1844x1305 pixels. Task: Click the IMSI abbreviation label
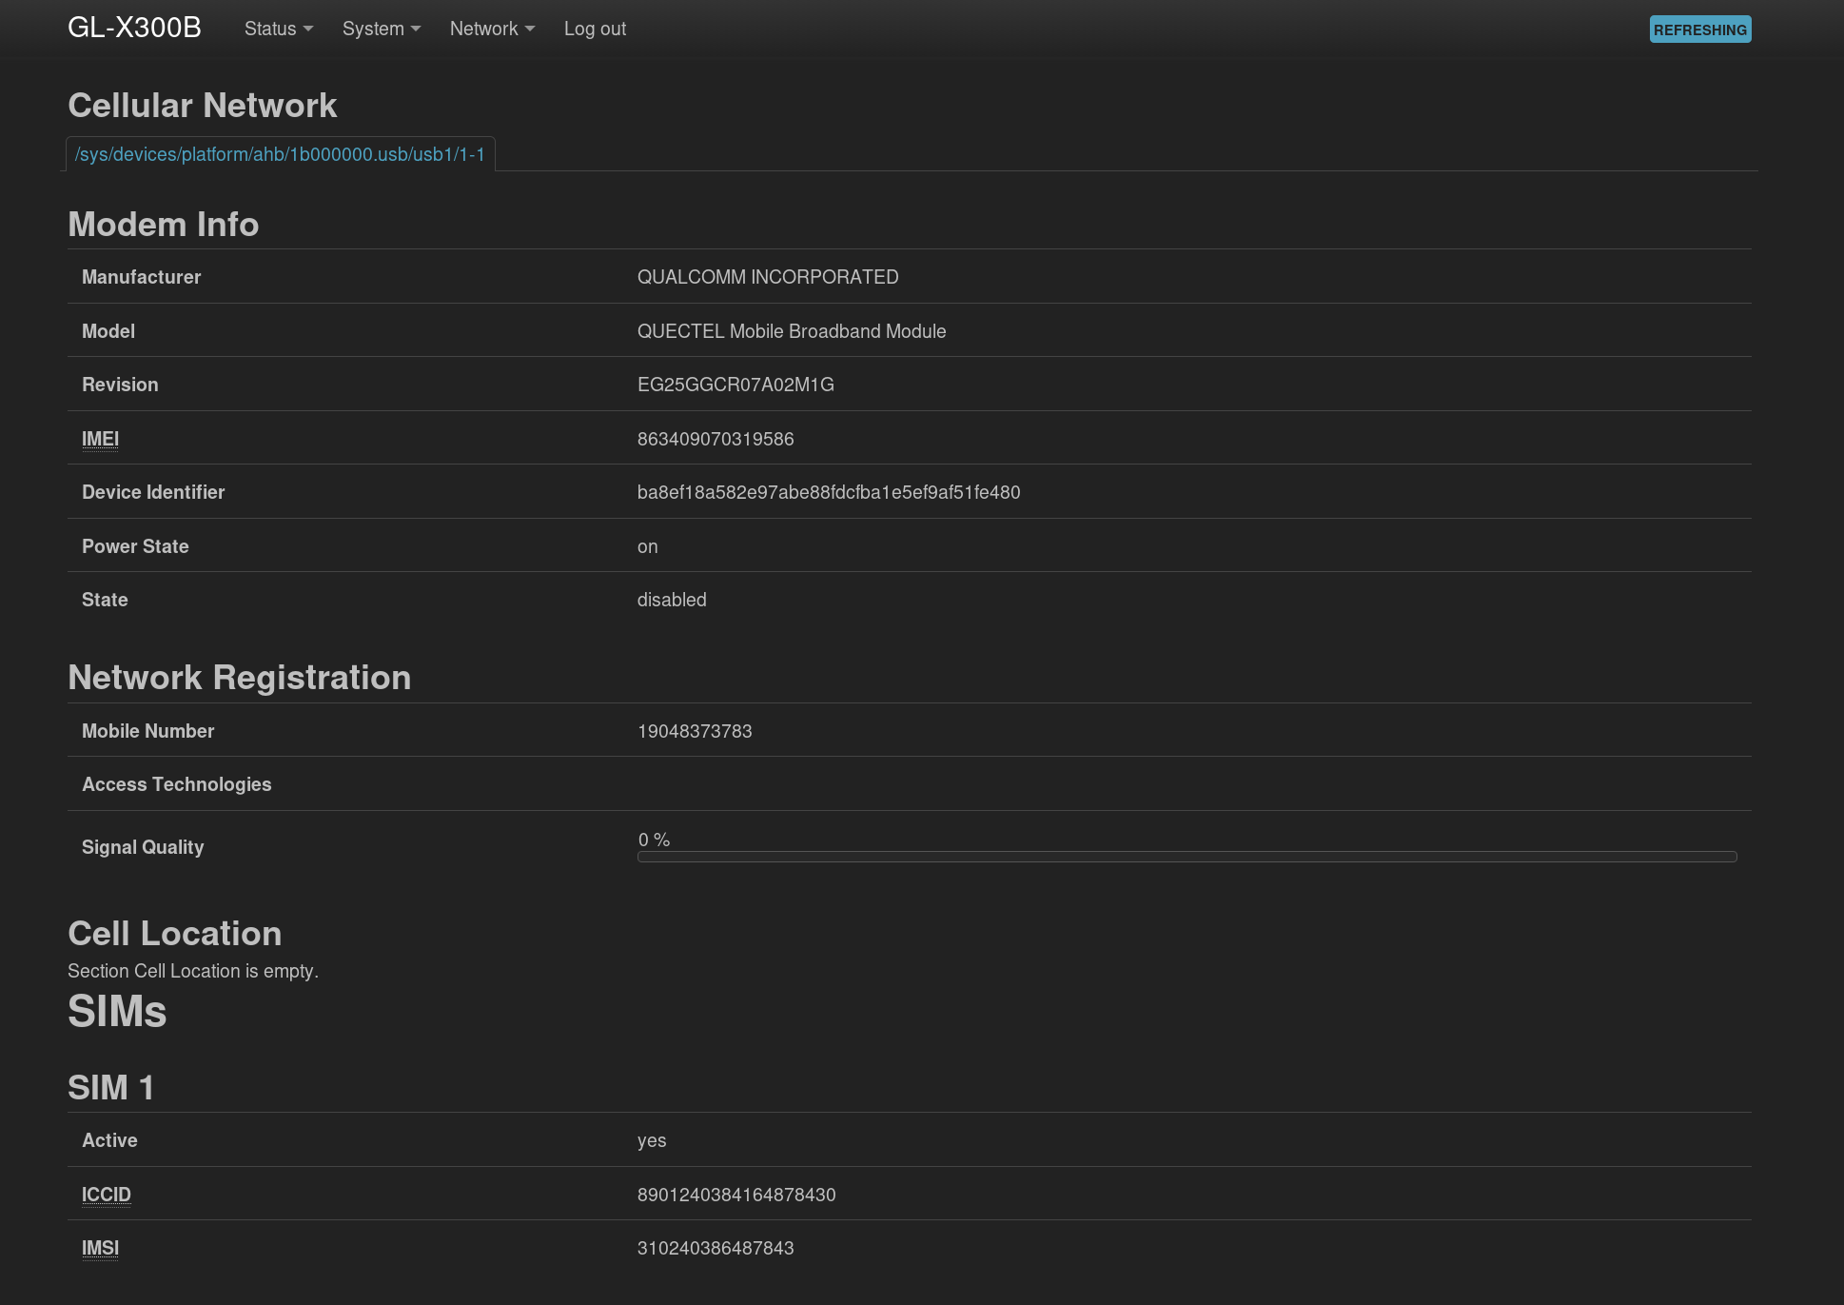100,1248
